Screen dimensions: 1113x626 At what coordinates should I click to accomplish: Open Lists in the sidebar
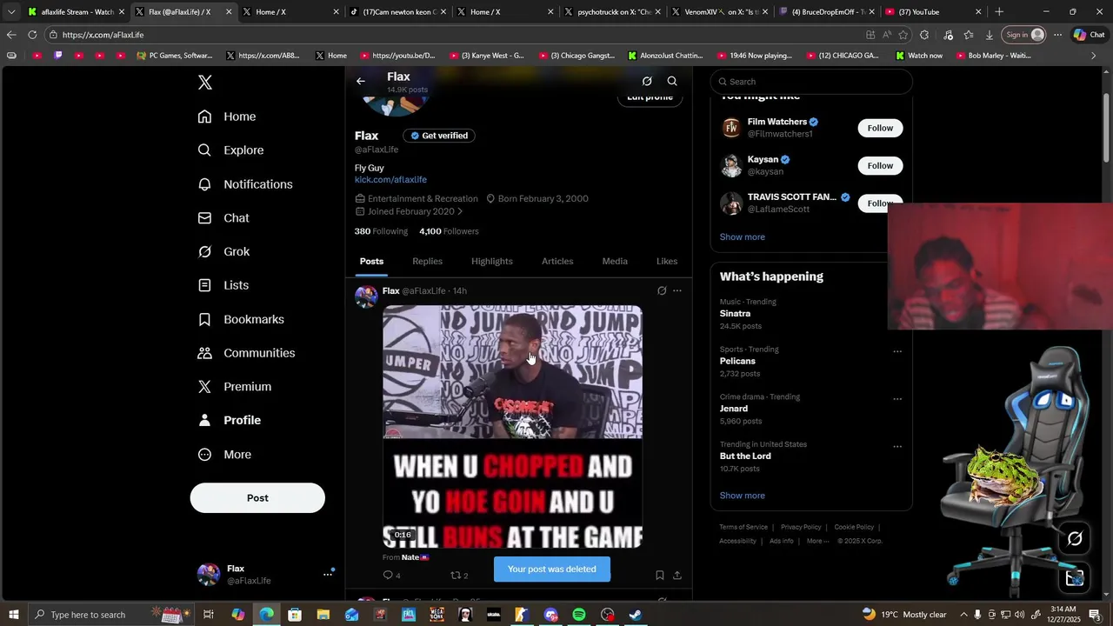(x=223, y=285)
